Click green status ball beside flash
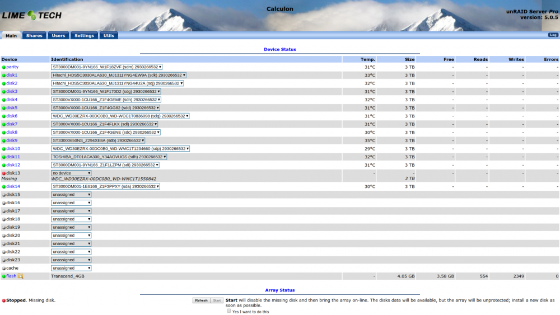The height and width of the screenshot is (315, 560). click(x=4, y=276)
